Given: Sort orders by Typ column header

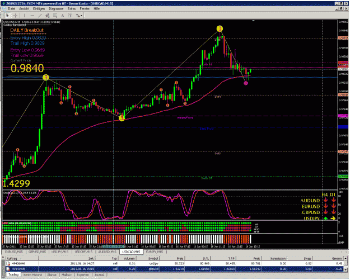Looking at the screenshot, I should [x=107, y=259].
